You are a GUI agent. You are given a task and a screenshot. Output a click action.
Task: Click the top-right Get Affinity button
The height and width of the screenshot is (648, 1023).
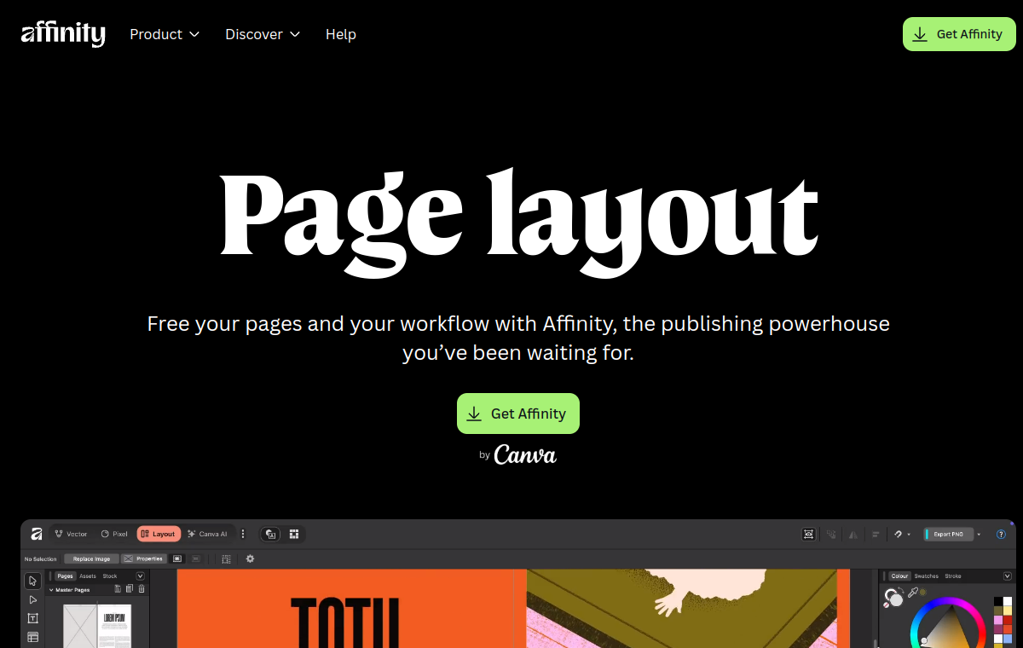[959, 34]
